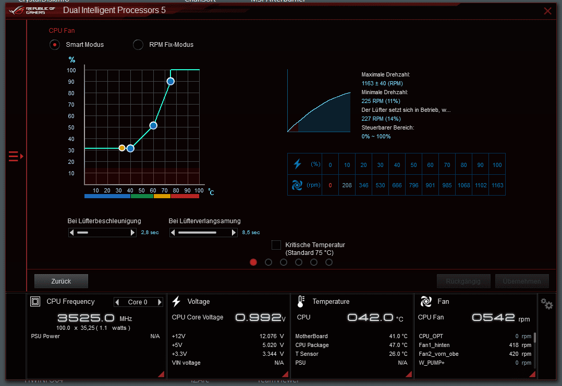The height and width of the screenshot is (386, 562).
Task: Open settings gear in monitor panel
Action: pyautogui.click(x=547, y=304)
